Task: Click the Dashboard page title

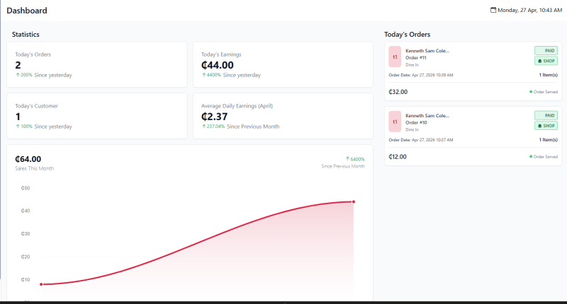Action: click(27, 11)
